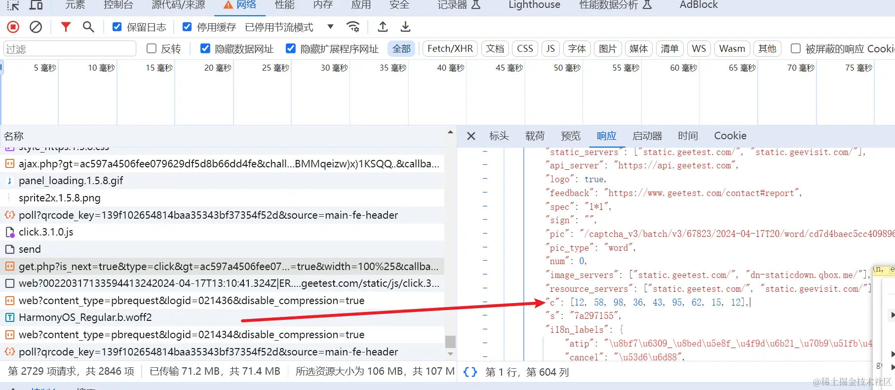Toggle 被屏蔽的响应 Cookie checkbox

[x=796, y=48]
